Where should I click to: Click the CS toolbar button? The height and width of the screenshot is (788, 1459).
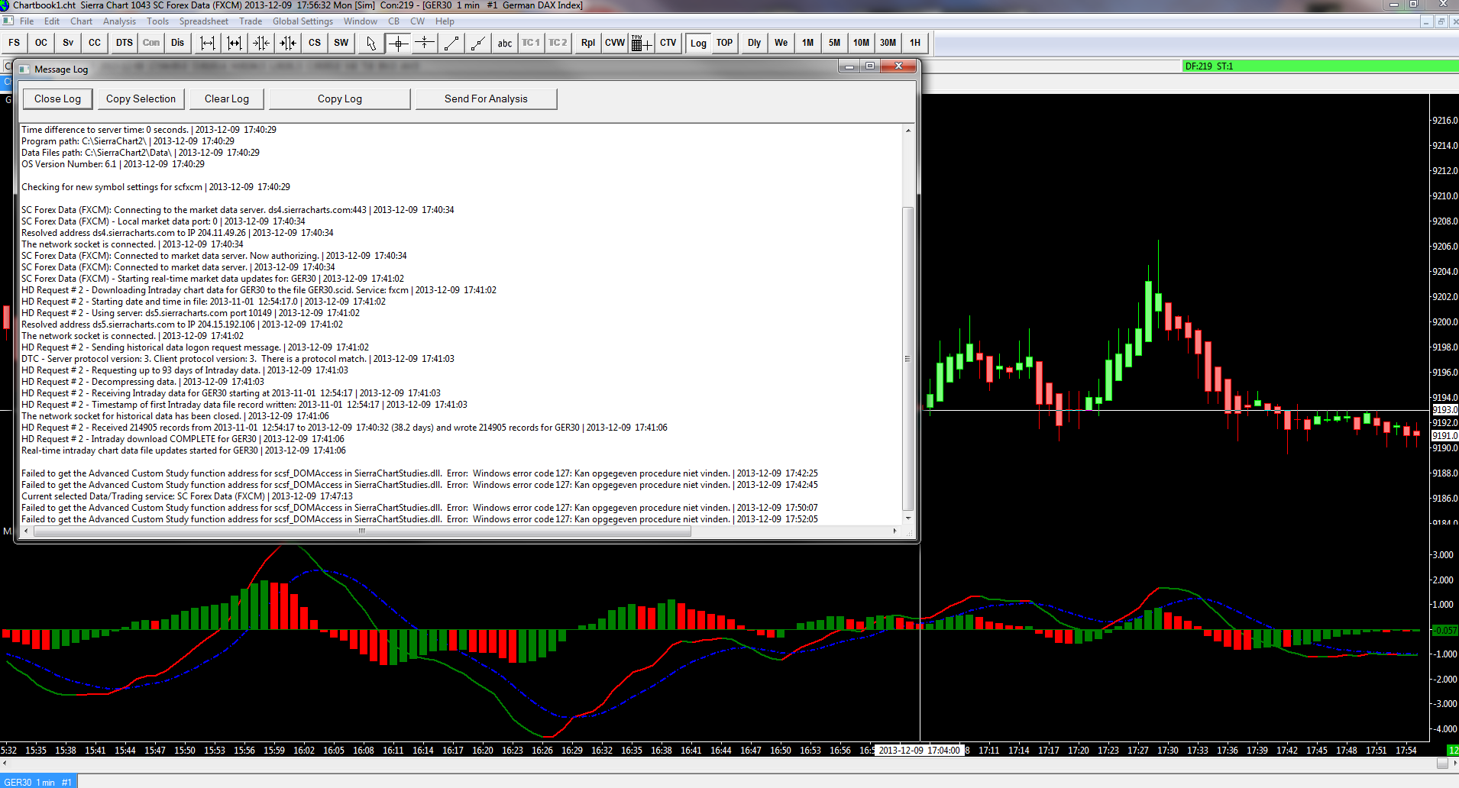click(315, 43)
